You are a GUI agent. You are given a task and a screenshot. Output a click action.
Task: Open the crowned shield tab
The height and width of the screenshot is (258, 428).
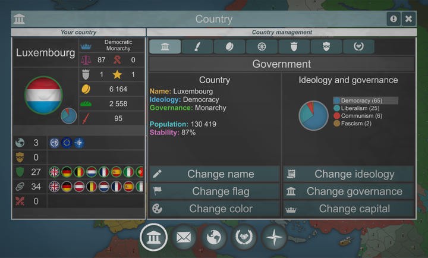pyautogui.click(x=294, y=47)
